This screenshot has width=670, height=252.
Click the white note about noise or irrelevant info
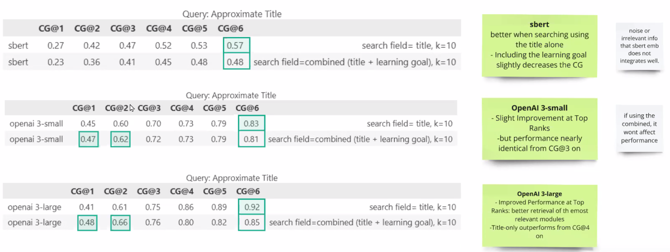[x=639, y=46]
